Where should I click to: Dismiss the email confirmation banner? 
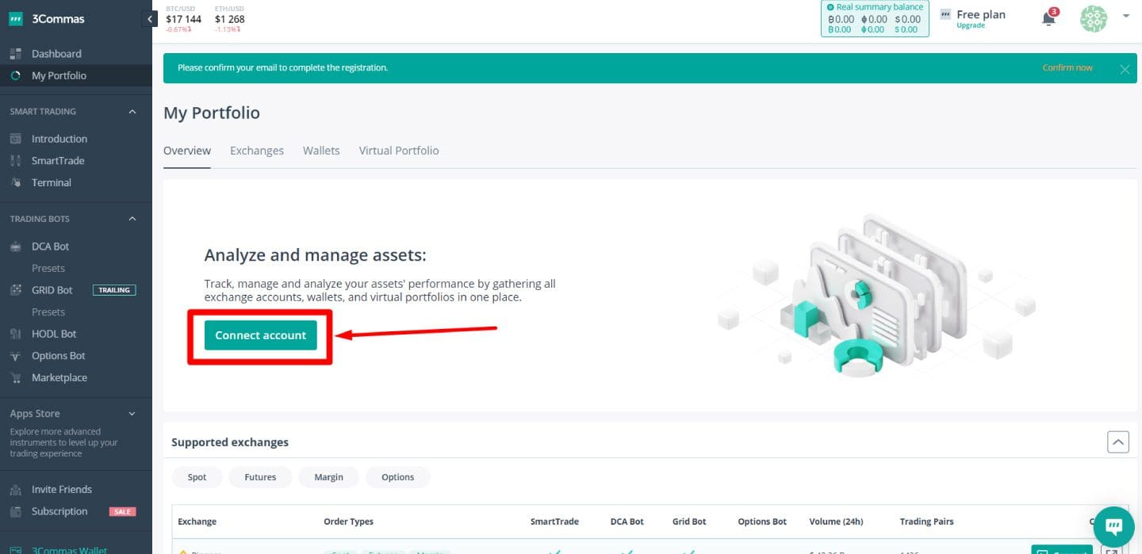[1125, 69]
